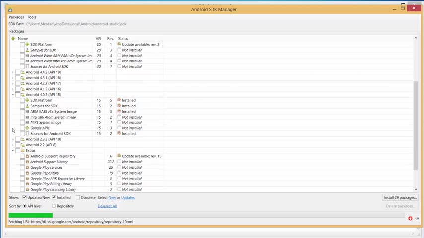Viewport: 424px width, 238px height.
Task: Click the Intel x86 Atom System Image API 15 icon
Action: point(27,117)
